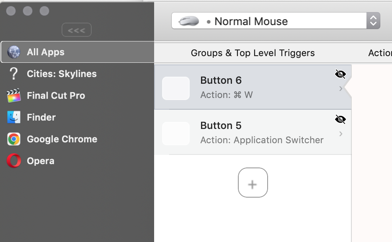Click the Google Chrome icon
Image resolution: width=392 pixels, height=242 pixels.
(x=14, y=139)
